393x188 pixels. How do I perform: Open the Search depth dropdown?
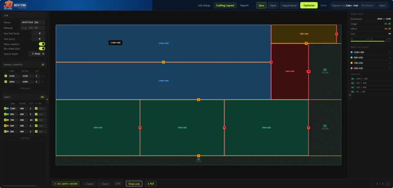[37, 54]
